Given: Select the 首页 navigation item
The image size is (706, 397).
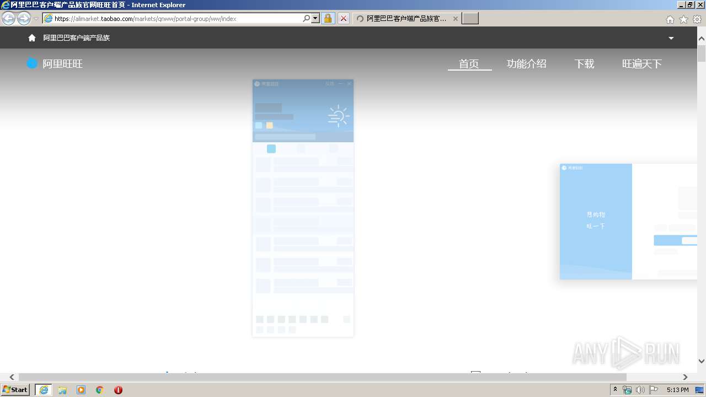Looking at the screenshot, I should [x=469, y=64].
